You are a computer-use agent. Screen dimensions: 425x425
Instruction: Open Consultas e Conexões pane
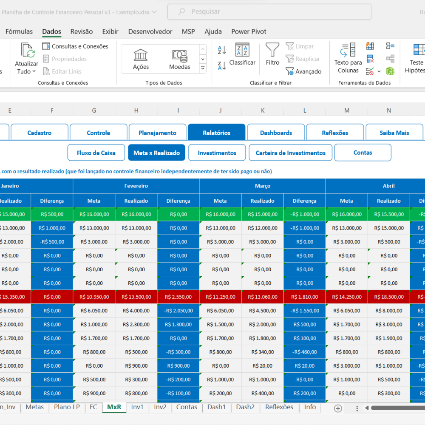point(75,46)
